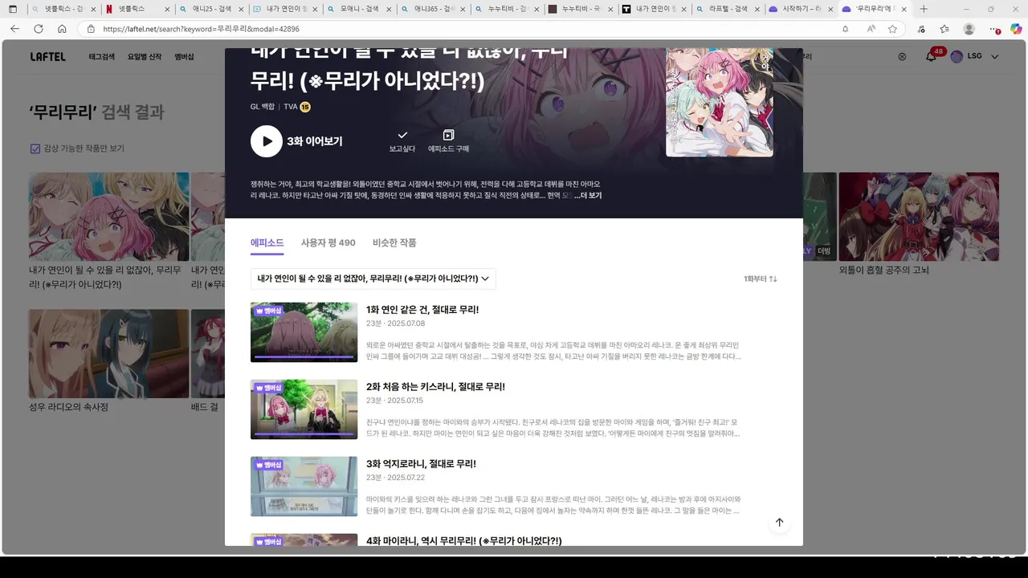Toggle 감상 가능한 작품만 보기 checkbox

(x=35, y=149)
